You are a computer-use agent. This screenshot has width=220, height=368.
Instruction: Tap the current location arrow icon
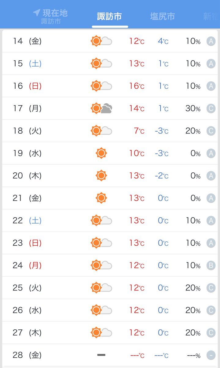click(37, 13)
